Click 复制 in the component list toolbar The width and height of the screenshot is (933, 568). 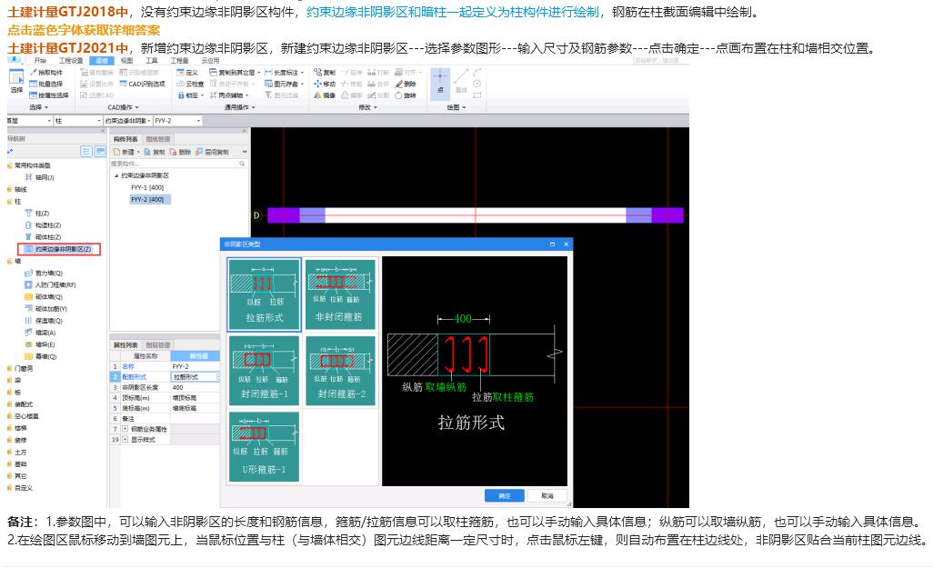coord(154,153)
